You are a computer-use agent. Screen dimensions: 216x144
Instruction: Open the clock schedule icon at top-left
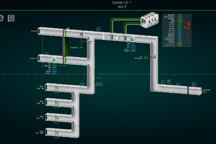pyautogui.click(x=1, y=18)
